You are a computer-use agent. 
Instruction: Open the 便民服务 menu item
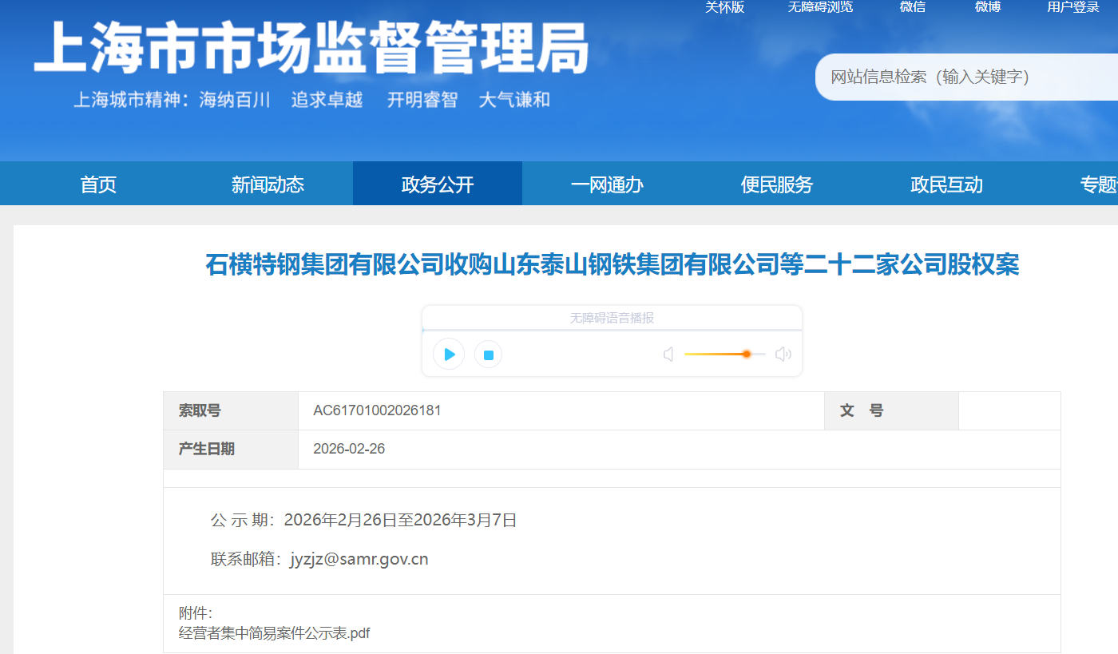click(x=776, y=184)
